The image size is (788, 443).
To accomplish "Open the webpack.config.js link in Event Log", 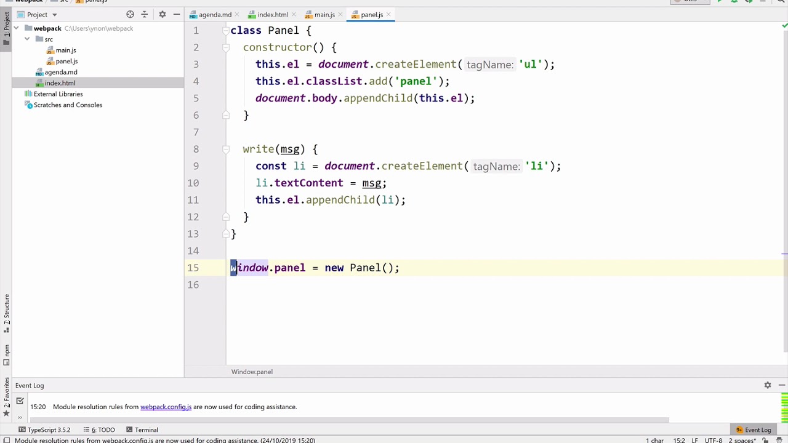I will [x=166, y=407].
